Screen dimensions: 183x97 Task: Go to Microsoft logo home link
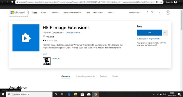[x=18, y=13]
